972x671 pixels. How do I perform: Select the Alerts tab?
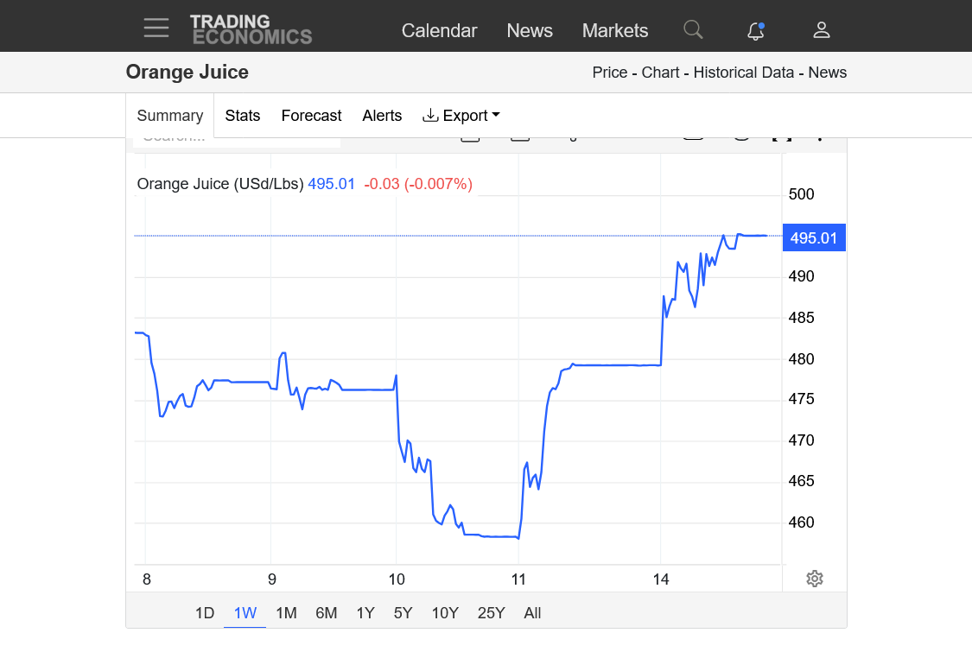point(382,116)
